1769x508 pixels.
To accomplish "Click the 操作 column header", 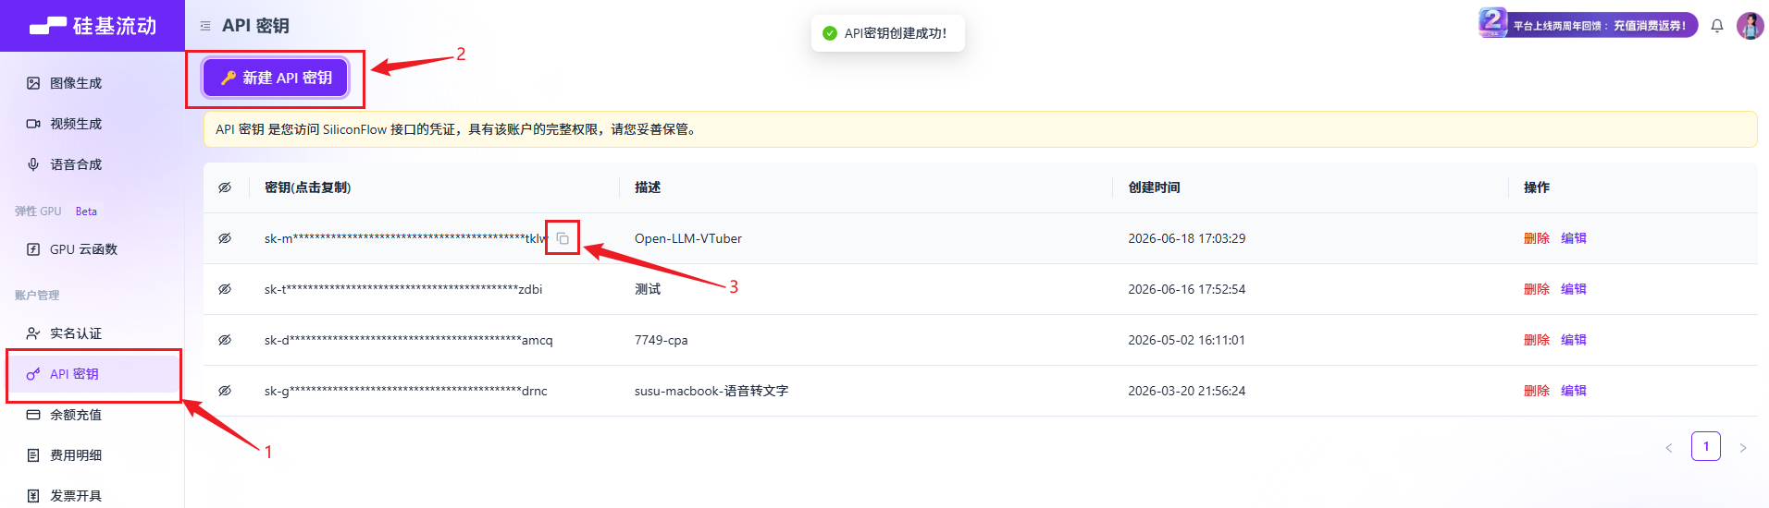I will click(1537, 187).
